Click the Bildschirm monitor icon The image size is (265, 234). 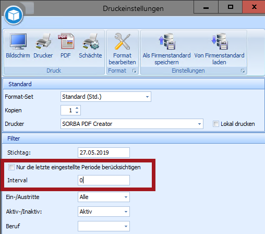[x=18, y=41]
